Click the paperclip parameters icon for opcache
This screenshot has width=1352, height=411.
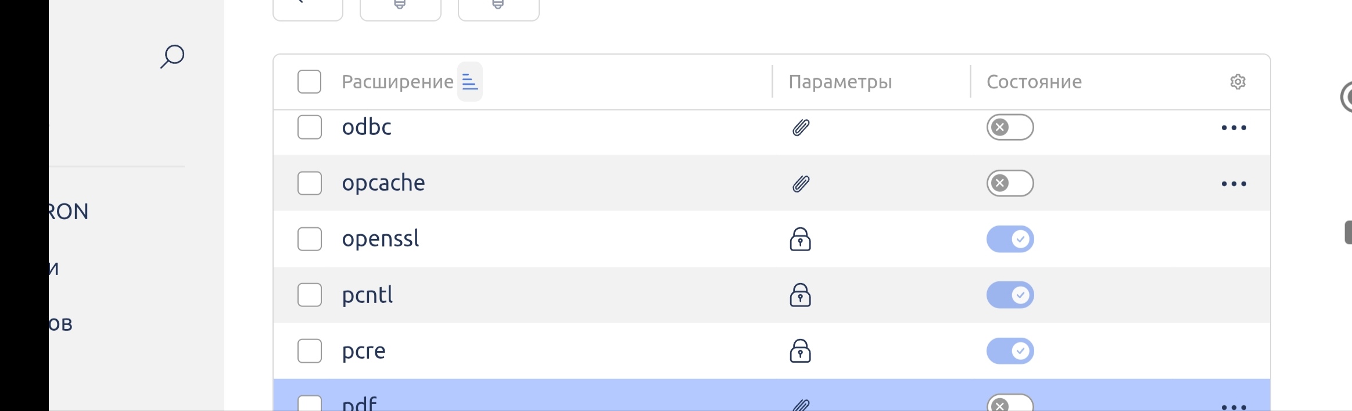801,184
